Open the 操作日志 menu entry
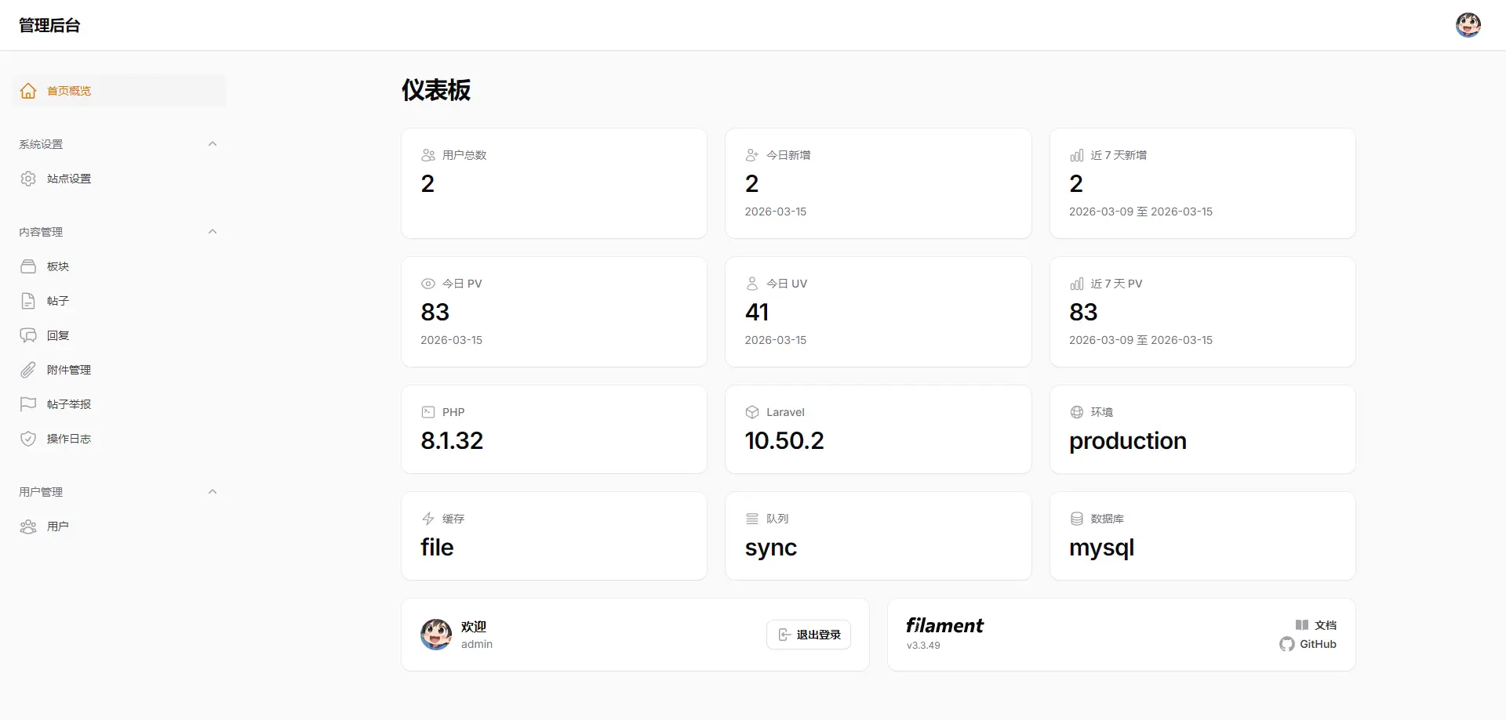This screenshot has width=1506, height=720. (119, 439)
